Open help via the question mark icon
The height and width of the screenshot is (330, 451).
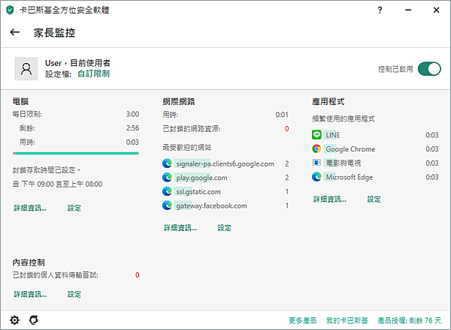[x=380, y=10]
